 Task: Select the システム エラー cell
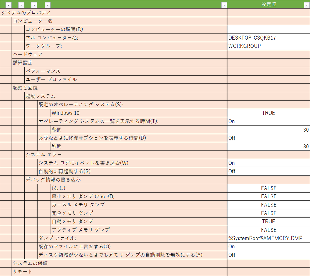pos(126,154)
